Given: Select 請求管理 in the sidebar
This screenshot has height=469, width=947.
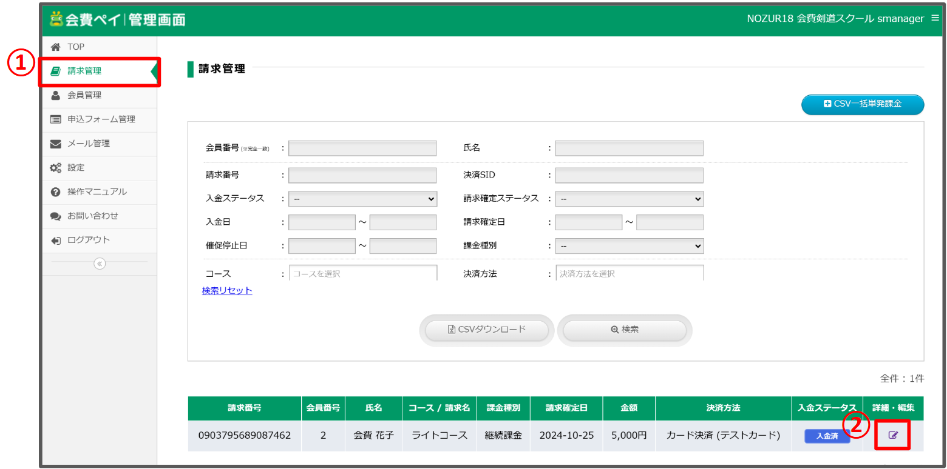Looking at the screenshot, I should tap(84, 71).
